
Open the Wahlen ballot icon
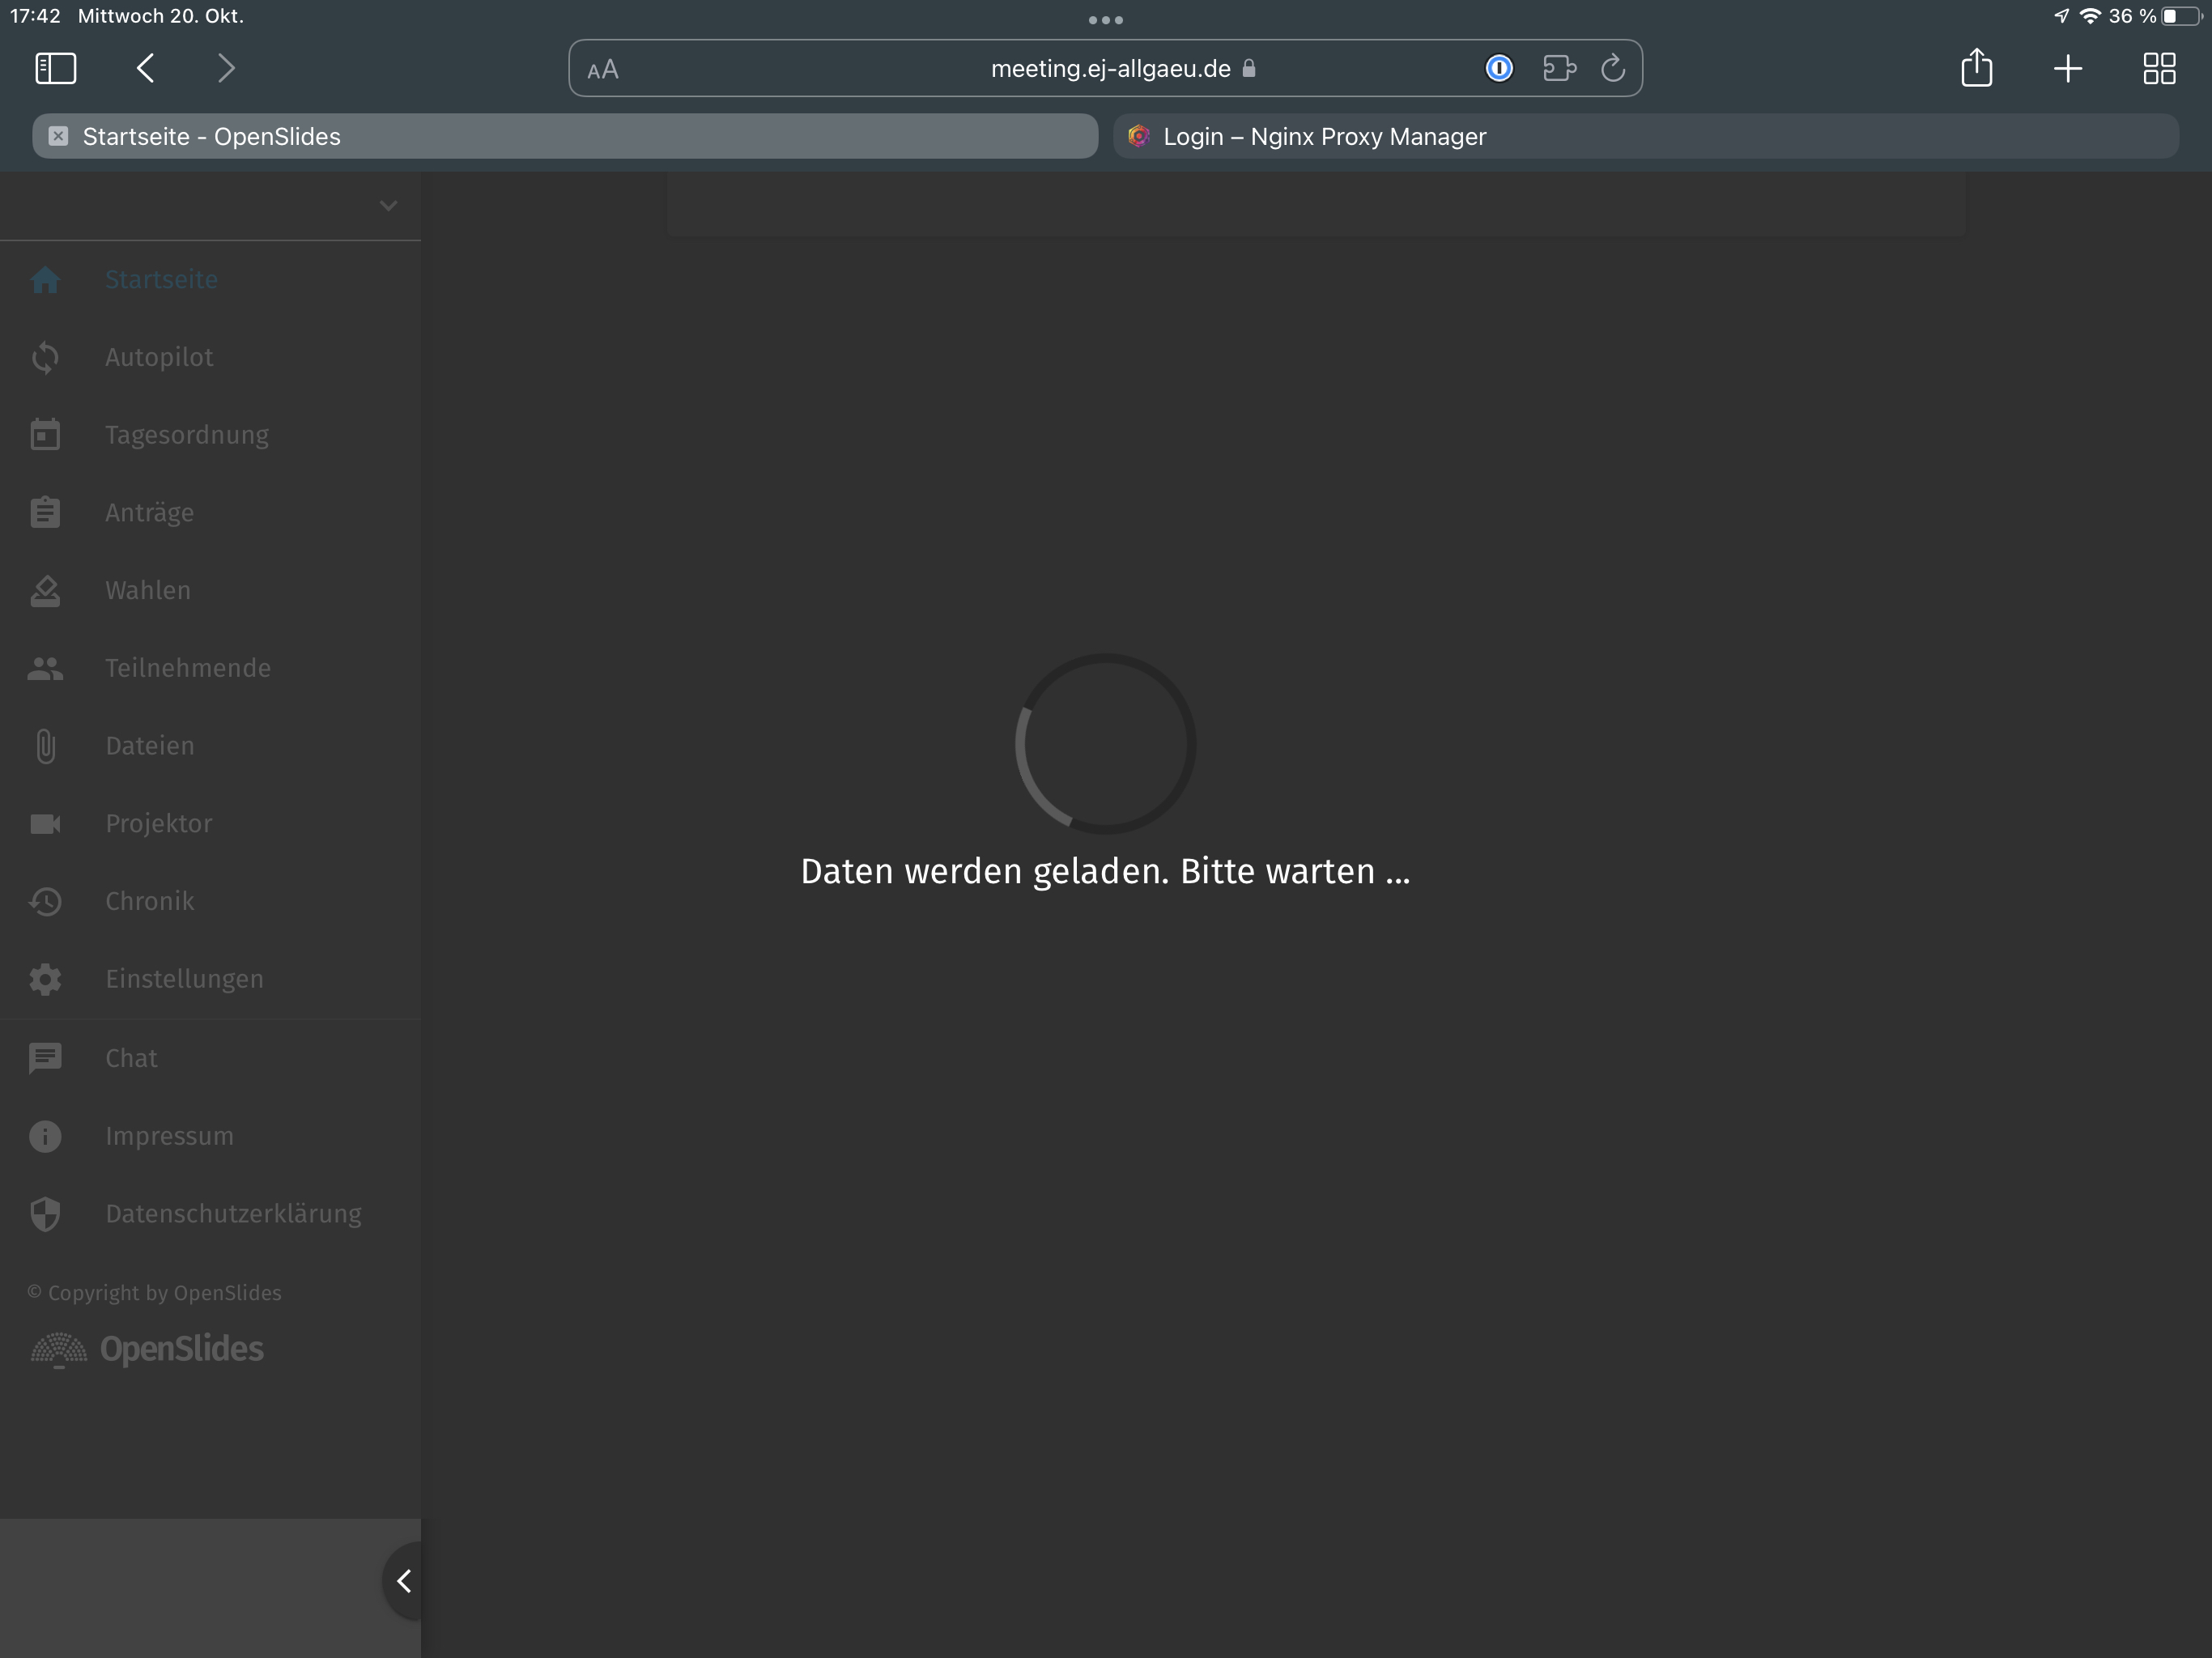45,590
